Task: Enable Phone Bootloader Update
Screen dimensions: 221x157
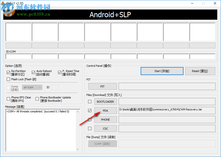Action: (x=37, y=99)
